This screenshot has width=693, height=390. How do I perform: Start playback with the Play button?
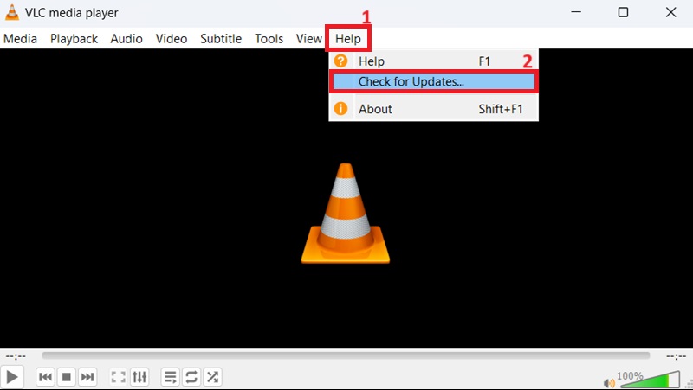(11, 377)
